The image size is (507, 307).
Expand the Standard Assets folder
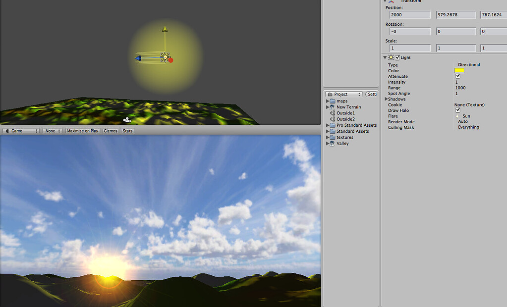328,131
